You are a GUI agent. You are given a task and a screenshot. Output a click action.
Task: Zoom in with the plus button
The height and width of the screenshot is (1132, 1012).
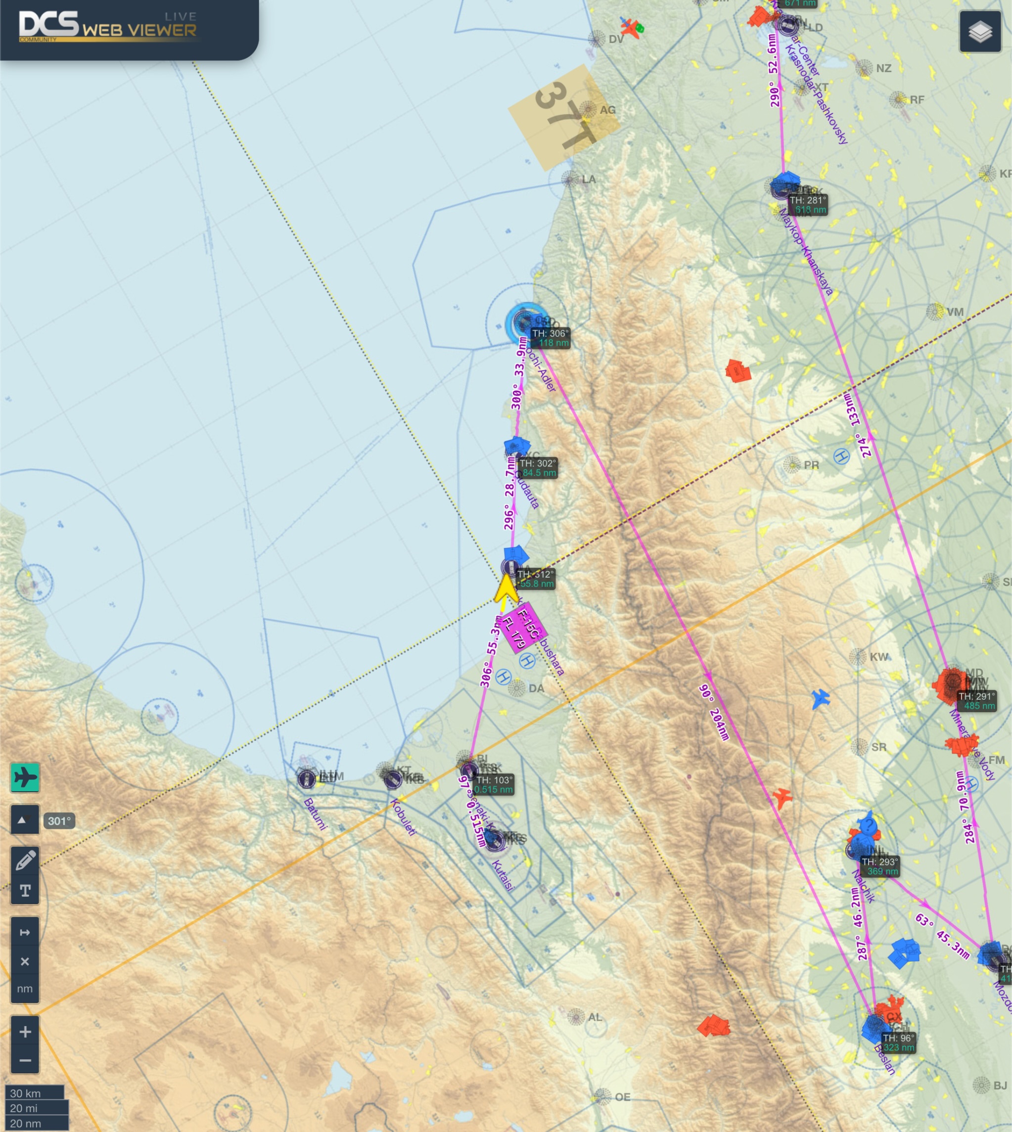(x=25, y=1032)
